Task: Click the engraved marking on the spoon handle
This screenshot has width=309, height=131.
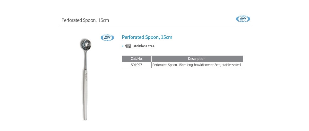Action: coord(86,77)
